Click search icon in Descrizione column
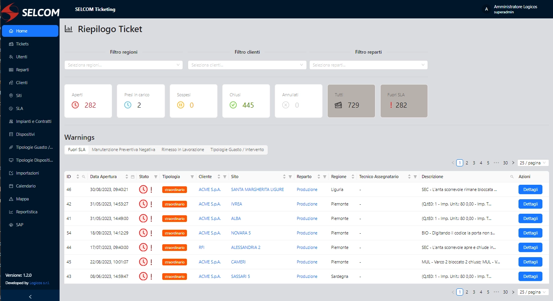The width and height of the screenshot is (553, 301). click(x=512, y=177)
